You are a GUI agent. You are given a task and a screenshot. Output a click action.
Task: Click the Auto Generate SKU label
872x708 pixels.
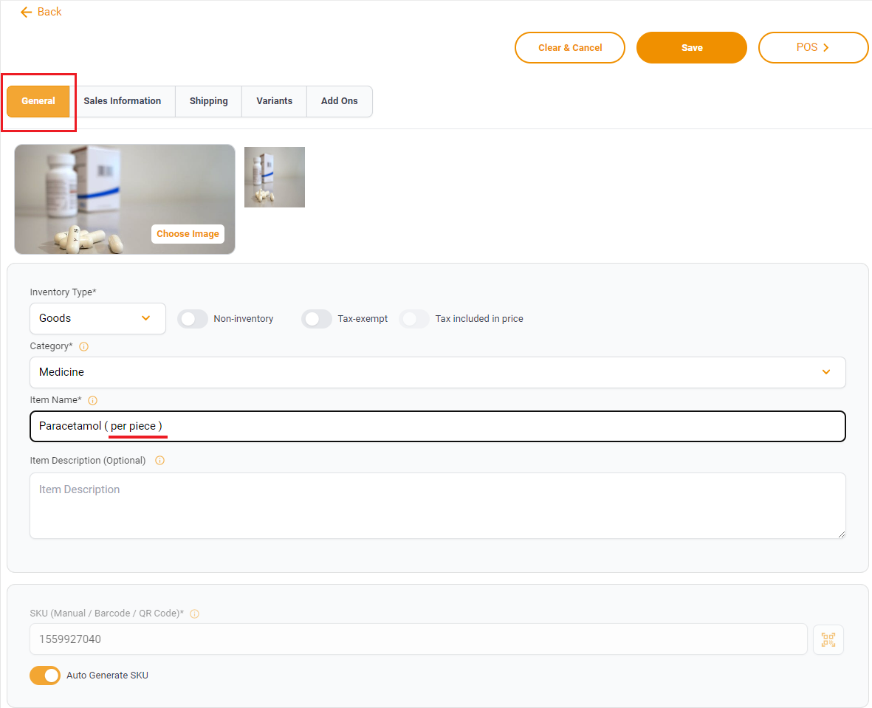107,676
